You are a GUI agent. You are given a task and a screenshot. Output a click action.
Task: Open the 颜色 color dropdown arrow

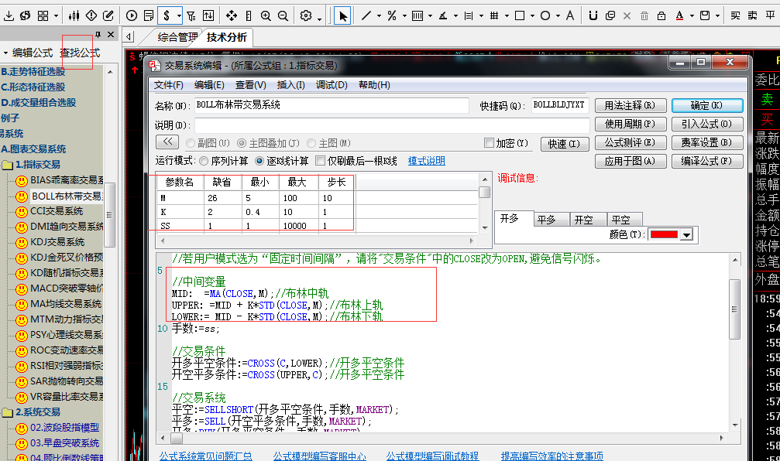(686, 235)
